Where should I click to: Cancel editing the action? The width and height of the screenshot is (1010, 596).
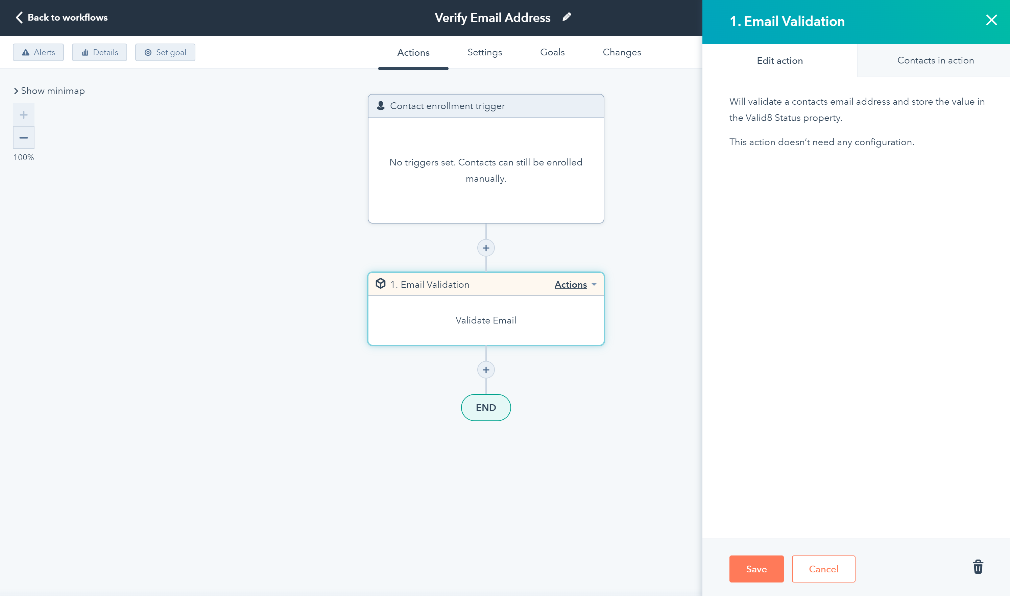coord(823,569)
